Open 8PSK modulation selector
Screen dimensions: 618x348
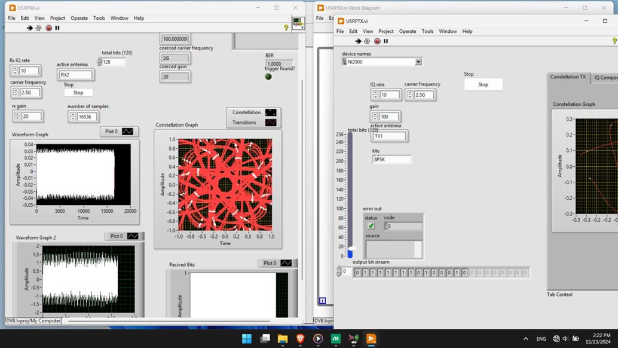point(391,159)
